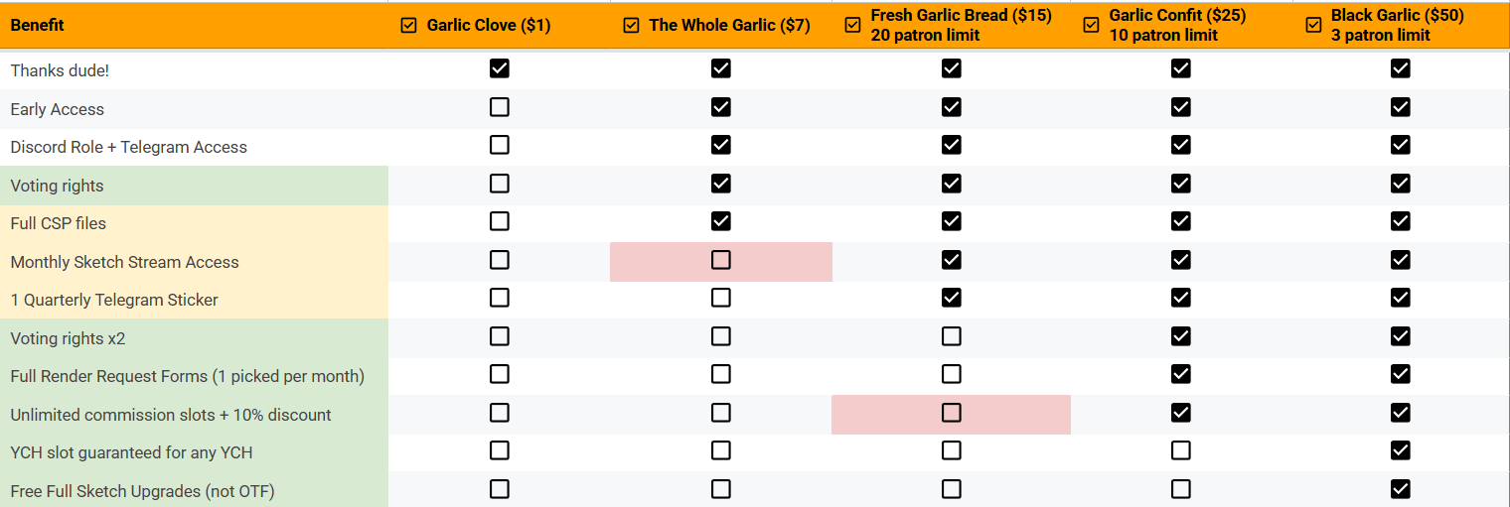
Task: Uncheck Voting rights for The Whole Garlic
Action: 720,184
